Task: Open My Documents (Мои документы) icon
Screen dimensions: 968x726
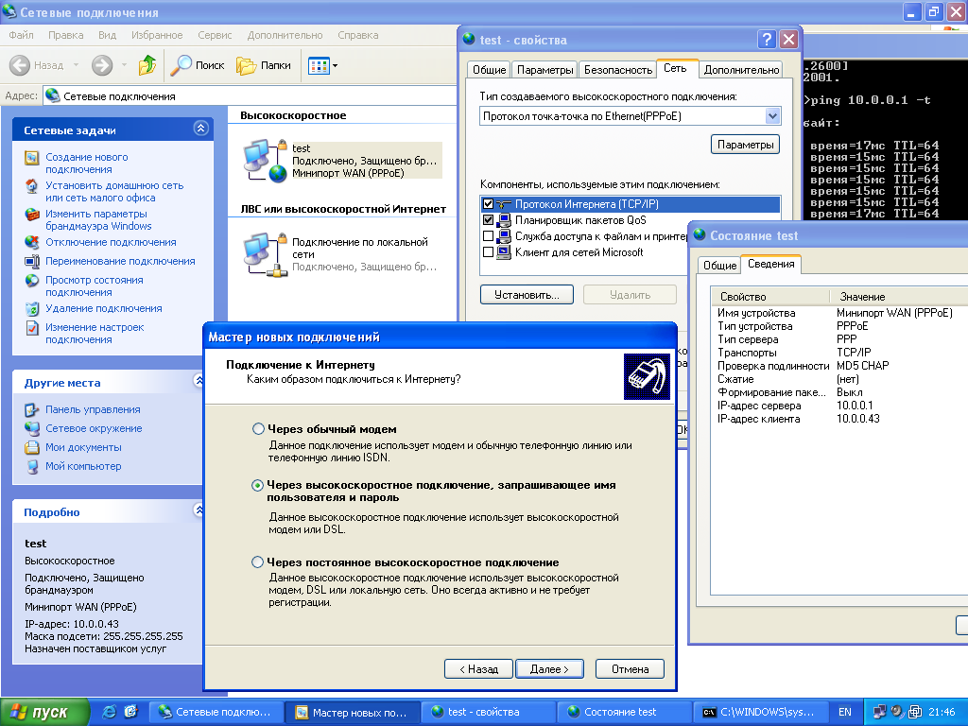Action: (x=31, y=447)
